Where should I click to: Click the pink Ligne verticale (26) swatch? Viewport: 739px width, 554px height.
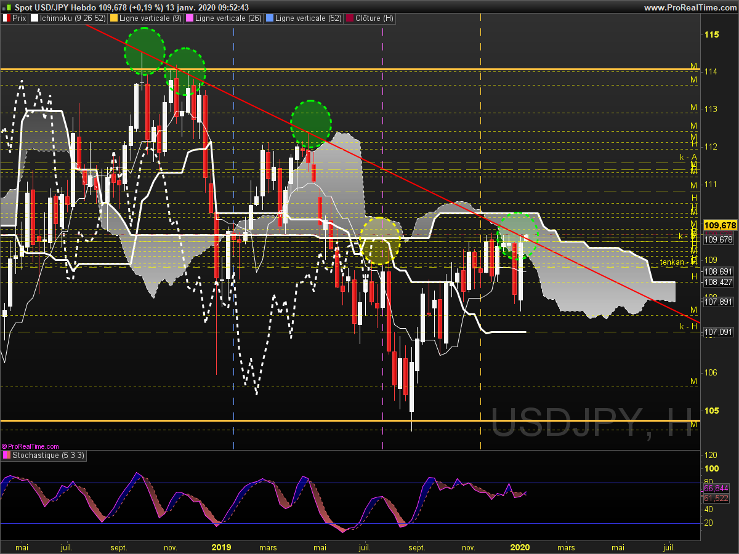pyautogui.click(x=190, y=18)
